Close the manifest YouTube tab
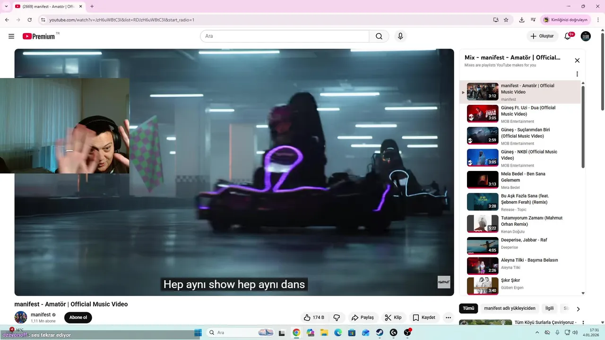The image size is (605, 340). click(x=80, y=7)
